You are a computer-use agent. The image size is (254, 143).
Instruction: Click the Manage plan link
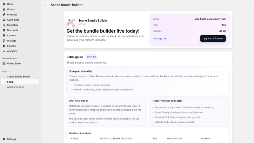click(160, 38)
